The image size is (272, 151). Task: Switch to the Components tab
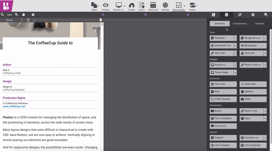coord(240,24)
